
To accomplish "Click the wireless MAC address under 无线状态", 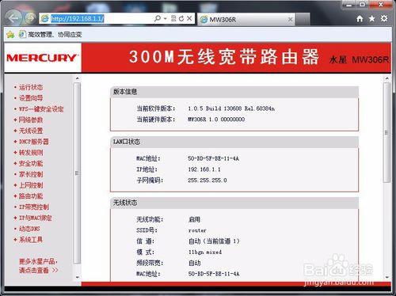I will click(214, 274).
